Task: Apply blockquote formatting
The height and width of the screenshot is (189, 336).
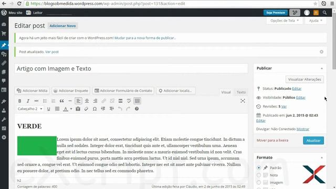Action: tap(62, 101)
